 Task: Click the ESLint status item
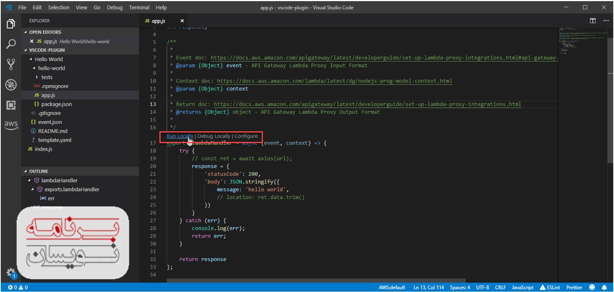point(550,287)
